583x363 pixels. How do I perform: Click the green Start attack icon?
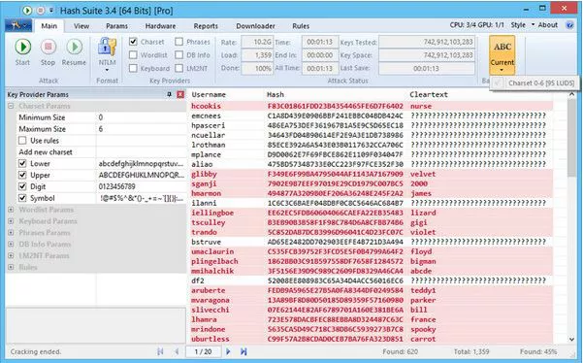(x=22, y=48)
